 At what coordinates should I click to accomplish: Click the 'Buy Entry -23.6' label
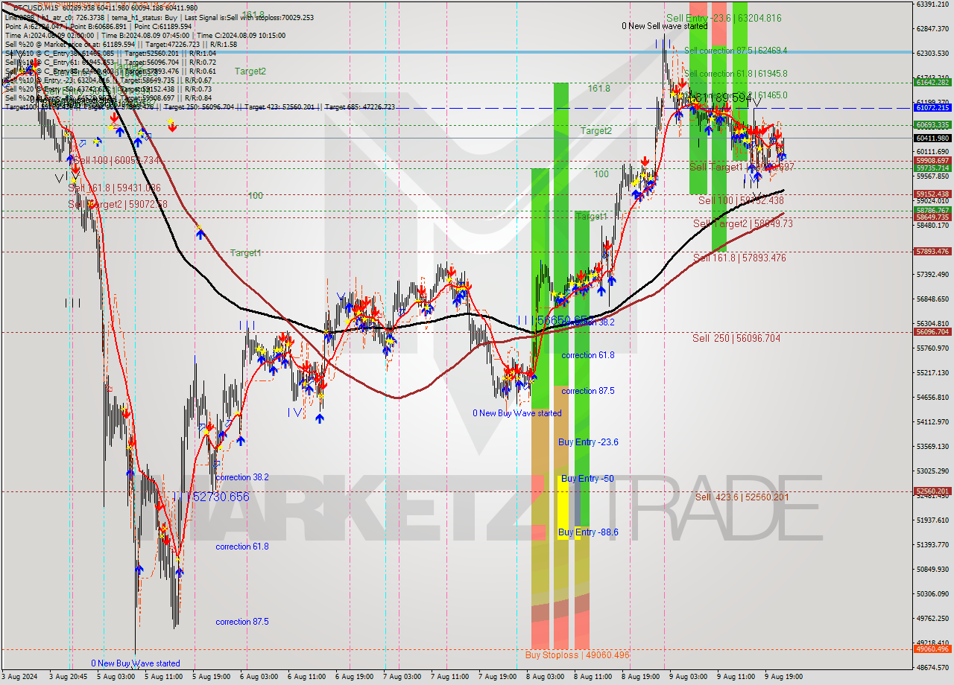tap(588, 442)
